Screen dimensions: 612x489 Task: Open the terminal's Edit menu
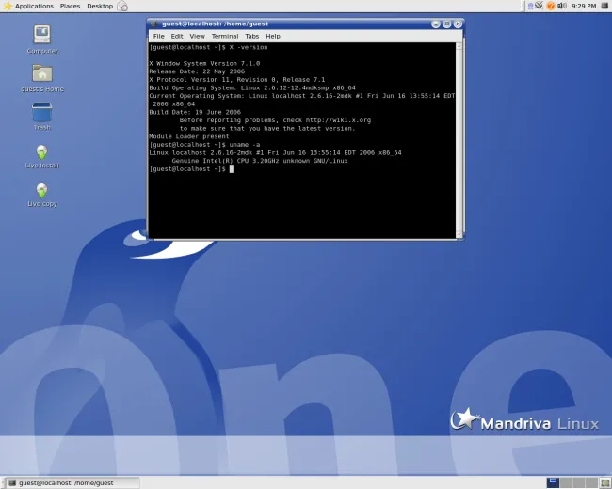tap(177, 37)
